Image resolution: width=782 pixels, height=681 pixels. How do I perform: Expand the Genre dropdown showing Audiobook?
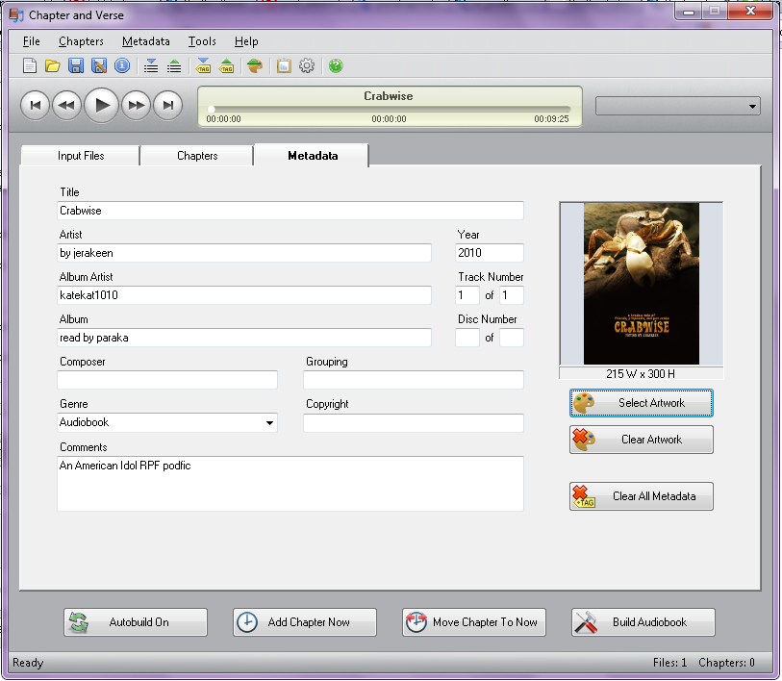point(267,422)
